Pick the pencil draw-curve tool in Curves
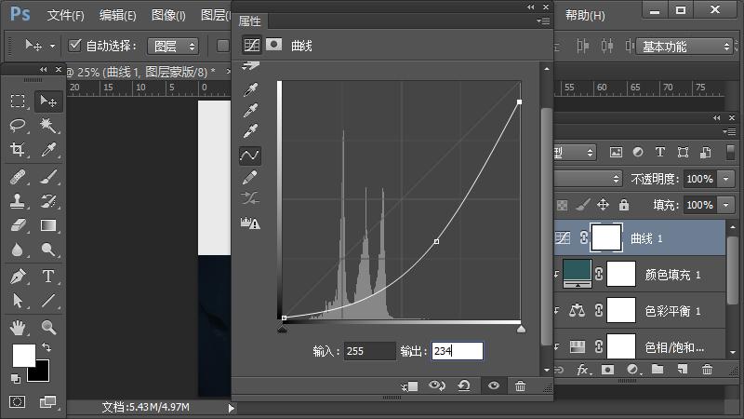The image size is (744, 419). click(250, 177)
